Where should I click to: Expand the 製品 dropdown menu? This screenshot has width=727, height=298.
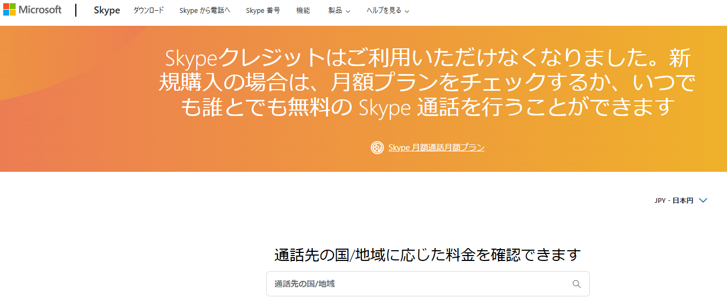(x=336, y=10)
